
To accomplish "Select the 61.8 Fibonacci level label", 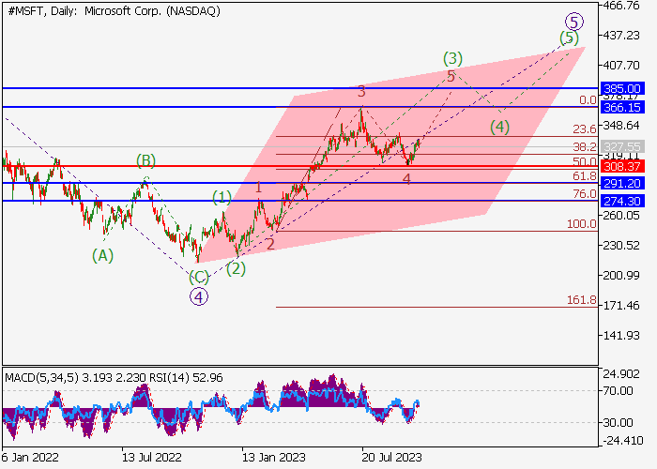I will [584, 176].
